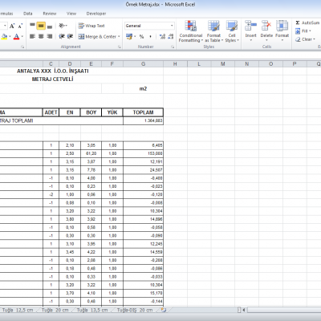Click the Clear button
This screenshot has height=321, width=321.
[306, 39]
